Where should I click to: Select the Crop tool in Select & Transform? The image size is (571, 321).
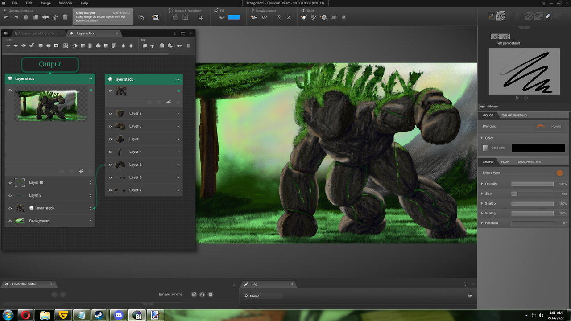pos(200,17)
